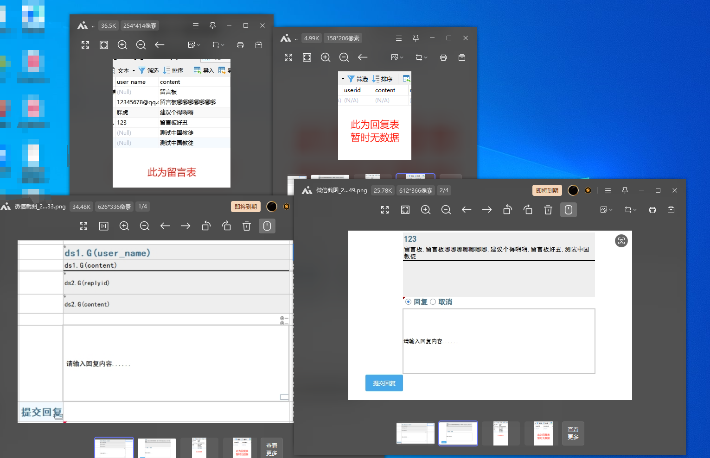Enter fullscreen in the 158*206 viewer window
This screenshot has height=458, width=710.
(288, 57)
